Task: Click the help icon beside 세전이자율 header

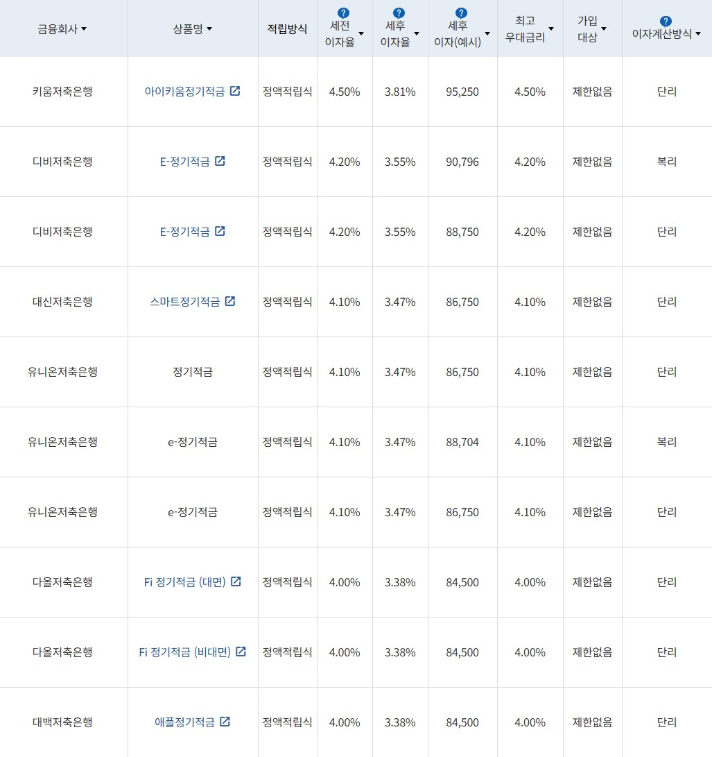Action: point(342,11)
